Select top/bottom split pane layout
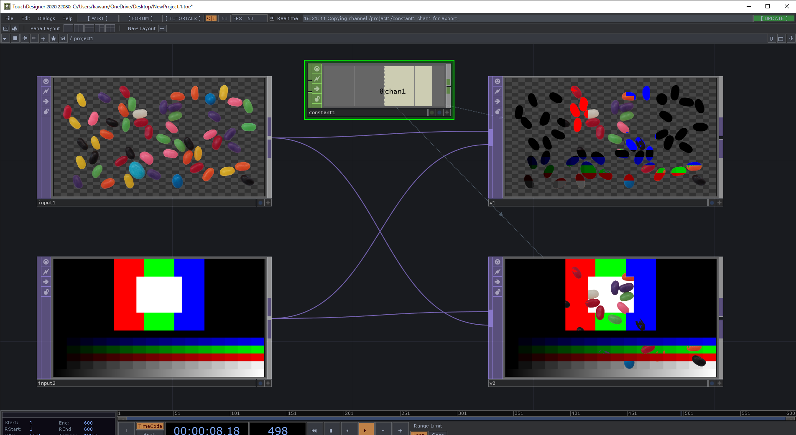 pyautogui.click(x=89, y=28)
